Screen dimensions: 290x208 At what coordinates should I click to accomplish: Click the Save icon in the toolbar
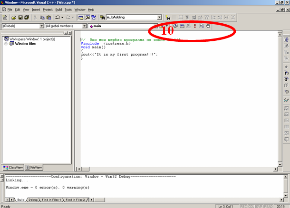pyautogui.click(x=20, y=18)
